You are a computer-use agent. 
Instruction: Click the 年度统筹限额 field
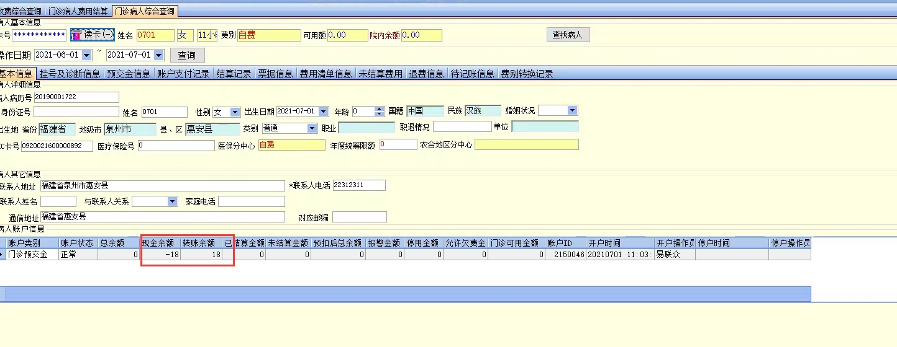(x=398, y=144)
